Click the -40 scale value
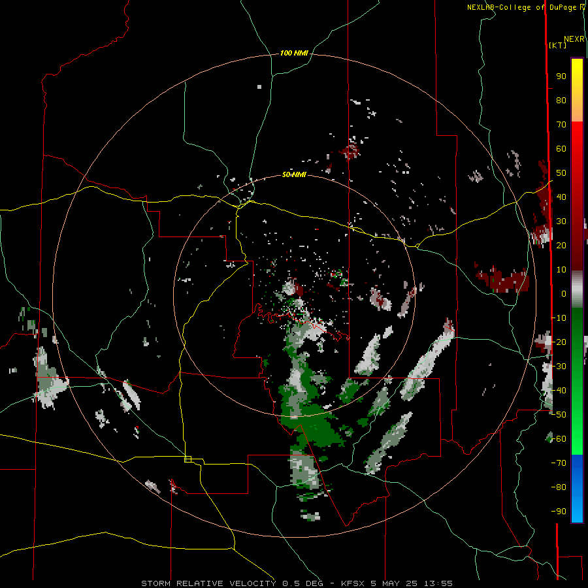Image resolution: width=588 pixels, height=588 pixels. click(559, 391)
